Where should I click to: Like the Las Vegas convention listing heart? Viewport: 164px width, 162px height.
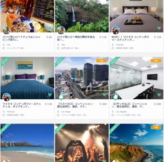[105, 95]
